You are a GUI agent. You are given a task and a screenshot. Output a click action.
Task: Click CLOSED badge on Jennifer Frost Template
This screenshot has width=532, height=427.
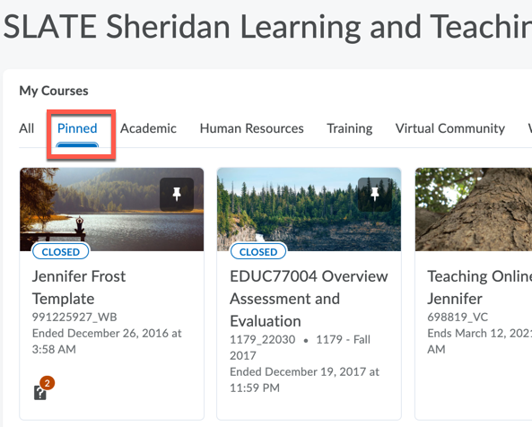pyautogui.click(x=61, y=252)
